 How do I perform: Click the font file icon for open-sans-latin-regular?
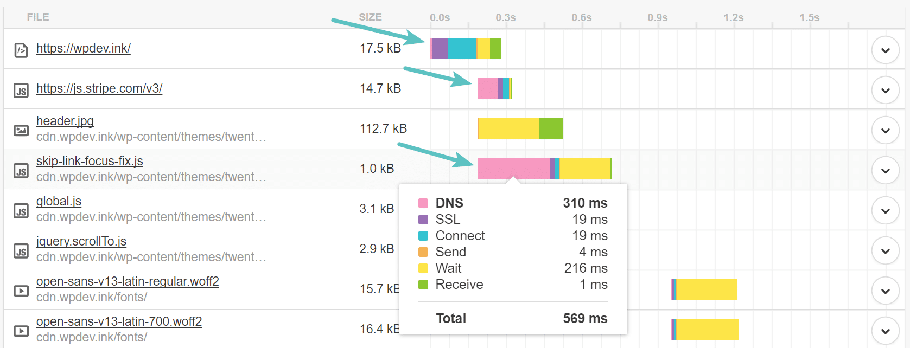pos(21,289)
